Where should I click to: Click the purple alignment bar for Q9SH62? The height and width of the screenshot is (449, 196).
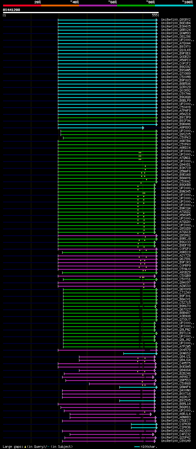pos(108,235)
